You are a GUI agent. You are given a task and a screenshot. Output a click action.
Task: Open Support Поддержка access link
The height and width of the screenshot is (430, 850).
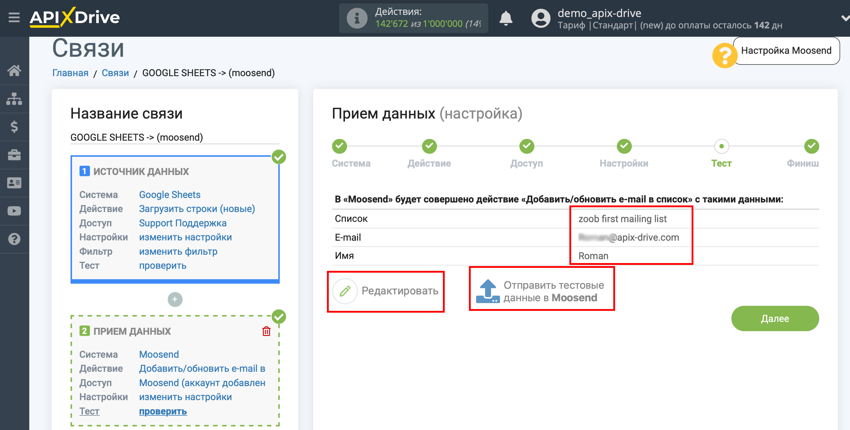tap(183, 223)
